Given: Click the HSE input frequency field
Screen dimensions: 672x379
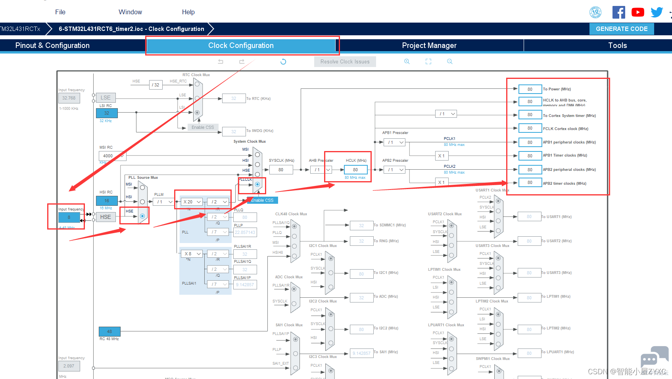Looking at the screenshot, I should tap(69, 217).
